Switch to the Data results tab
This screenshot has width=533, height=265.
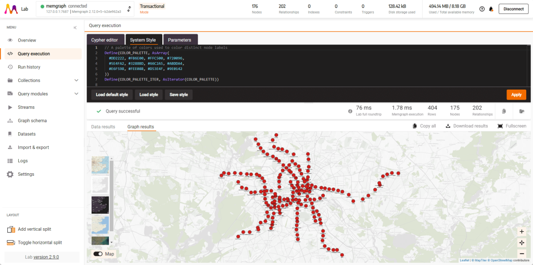(x=103, y=127)
